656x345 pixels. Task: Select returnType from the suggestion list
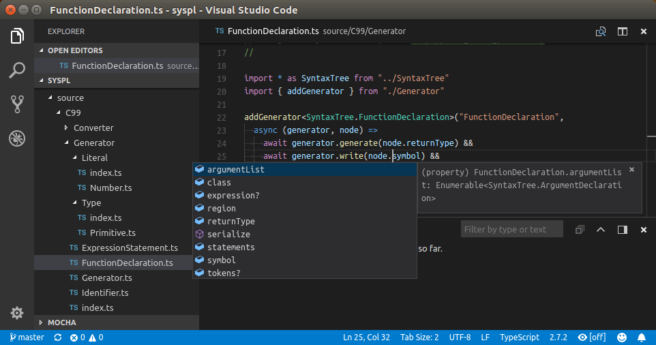(x=231, y=222)
